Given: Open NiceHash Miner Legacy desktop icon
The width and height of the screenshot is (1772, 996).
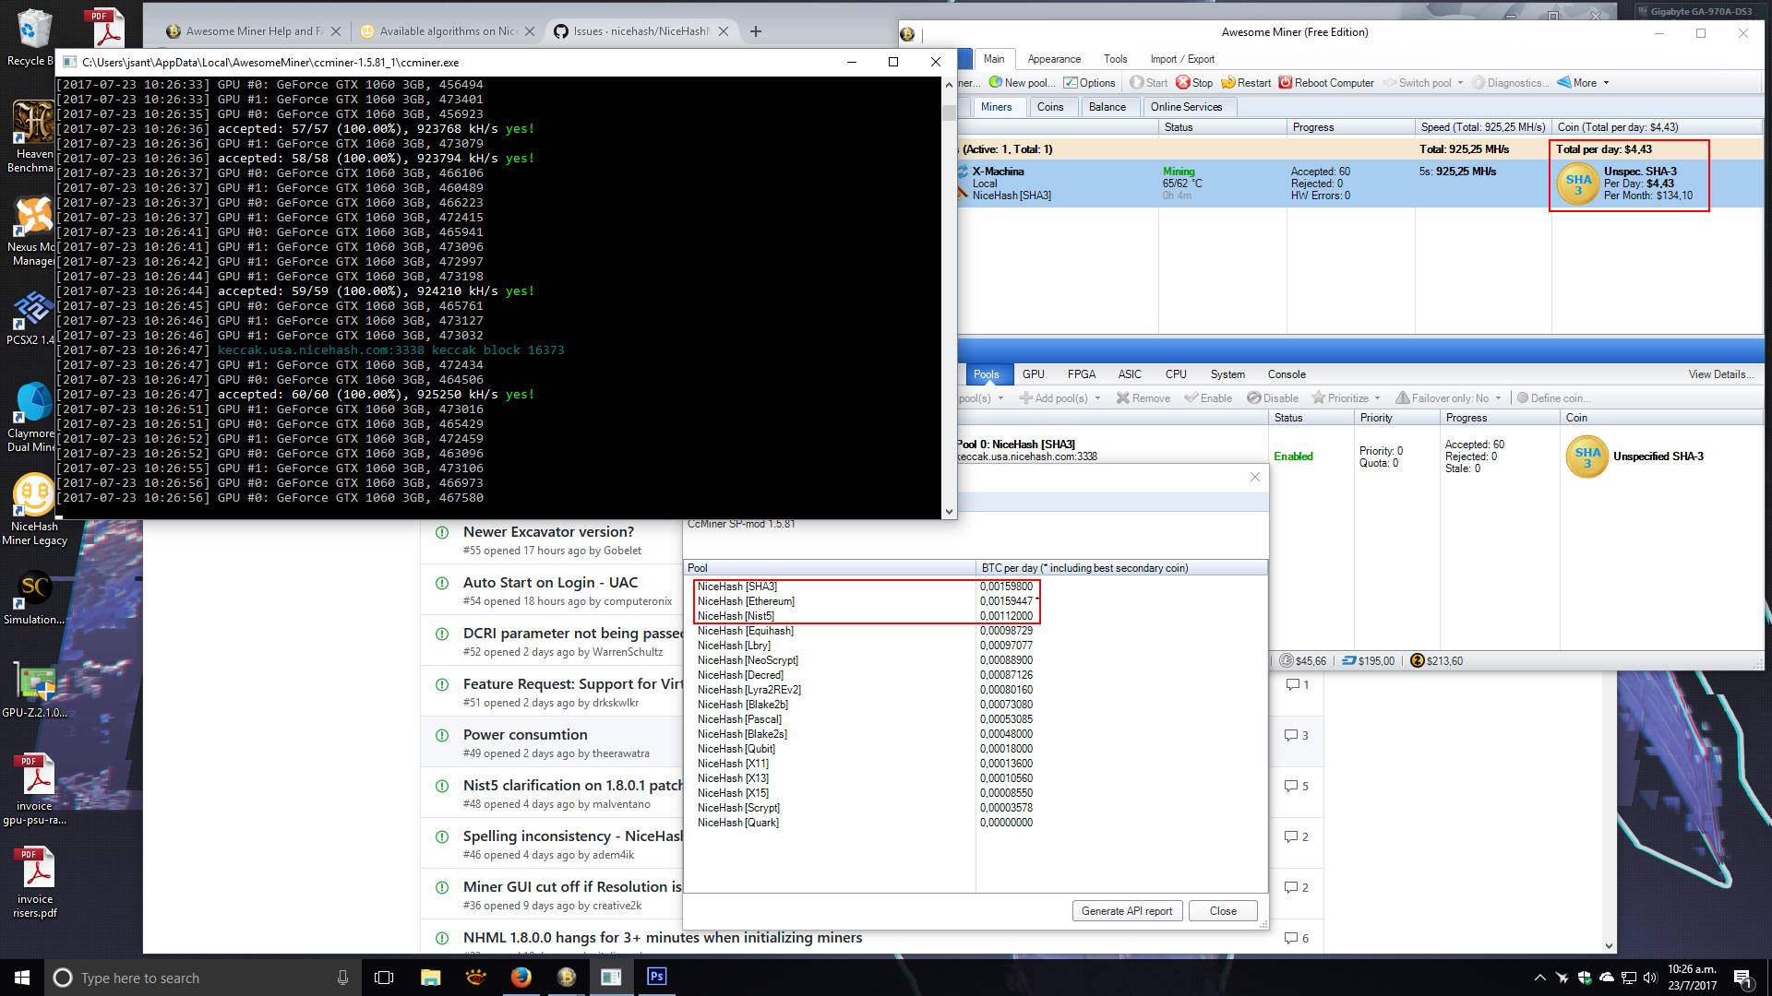Looking at the screenshot, I should pos(34,510).
